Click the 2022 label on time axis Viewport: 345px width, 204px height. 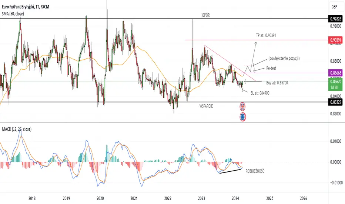(x=168, y=198)
